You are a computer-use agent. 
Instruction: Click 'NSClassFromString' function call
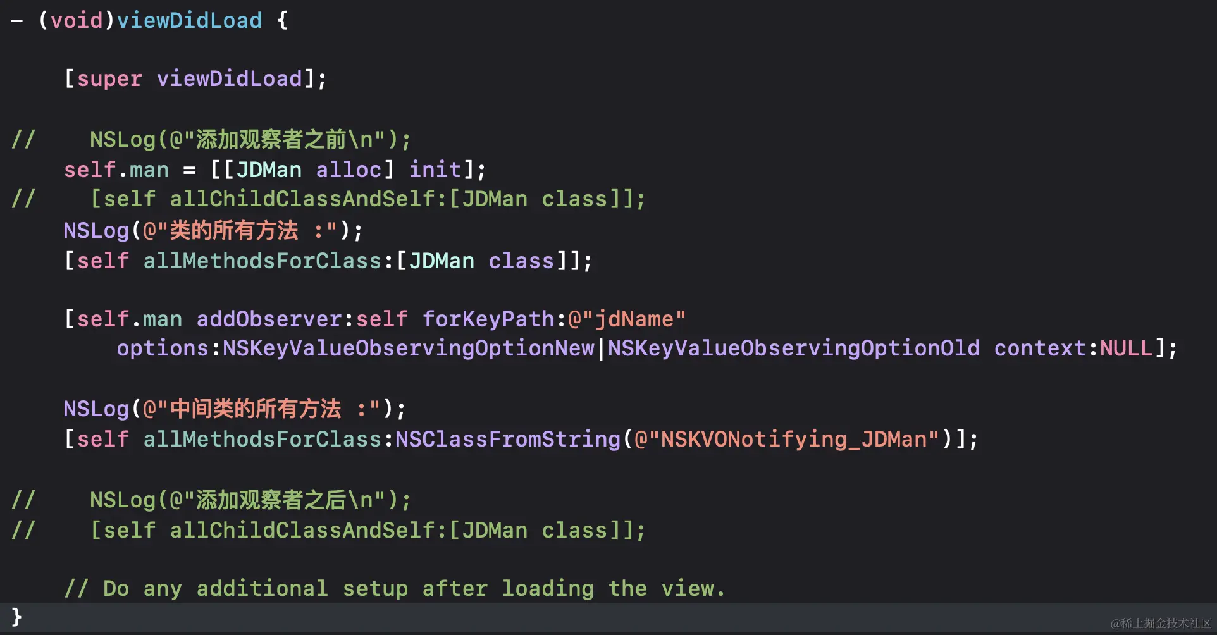(508, 439)
